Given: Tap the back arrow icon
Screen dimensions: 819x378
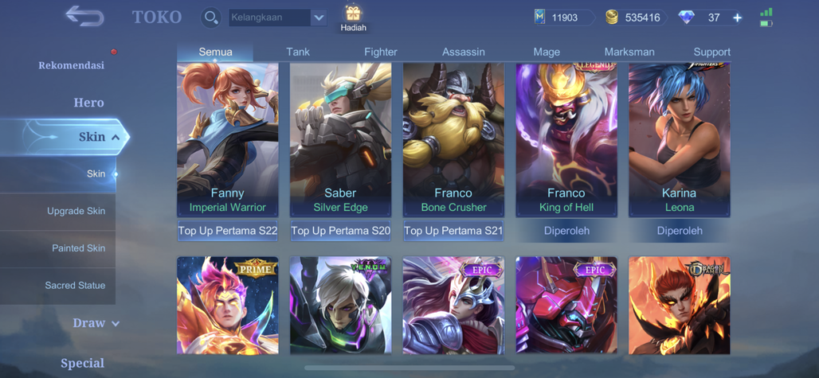Looking at the screenshot, I should point(84,16).
